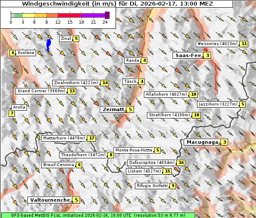Viewport: 256px width, 218px height.
Task: Click the Macugnaga location label
Action: tap(202, 142)
